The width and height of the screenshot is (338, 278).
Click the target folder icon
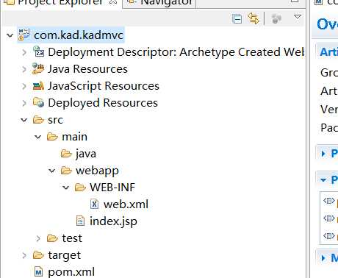38,255
